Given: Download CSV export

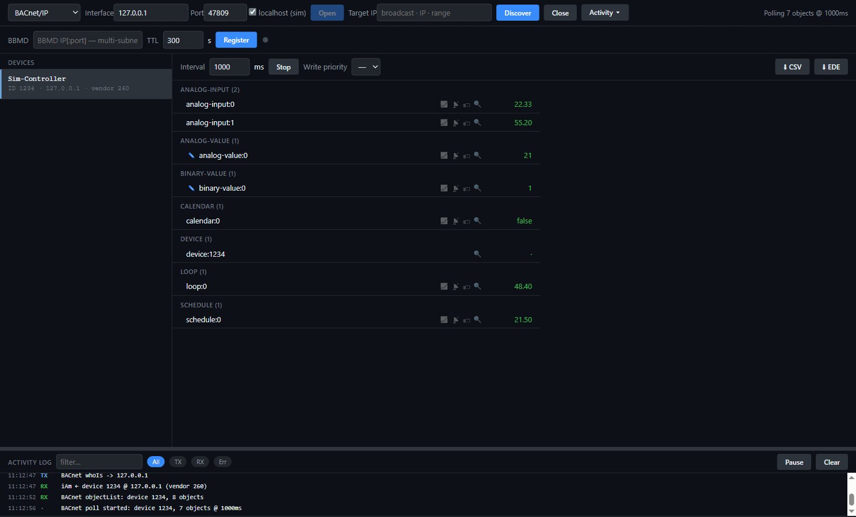Looking at the screenshot, I should click(792, 67).
